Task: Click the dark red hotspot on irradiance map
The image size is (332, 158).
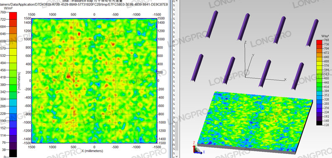Action: (x=68, y=76)
